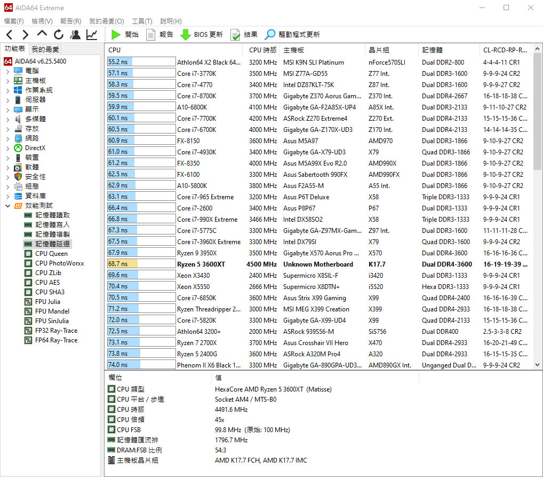This screenshot has height=477, width=543.
Task: Expand the 電腦 tree node
Action: 7,71
